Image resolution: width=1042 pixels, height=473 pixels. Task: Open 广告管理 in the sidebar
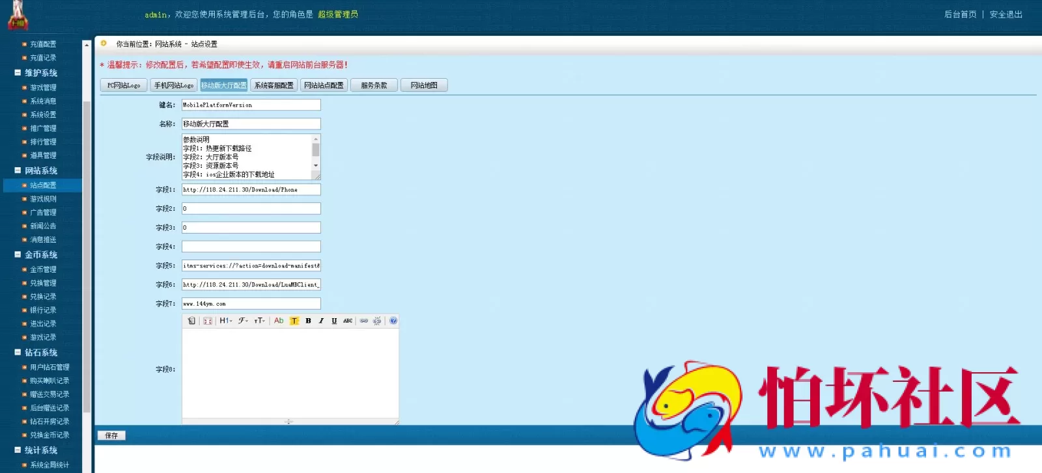click(43, 213)
